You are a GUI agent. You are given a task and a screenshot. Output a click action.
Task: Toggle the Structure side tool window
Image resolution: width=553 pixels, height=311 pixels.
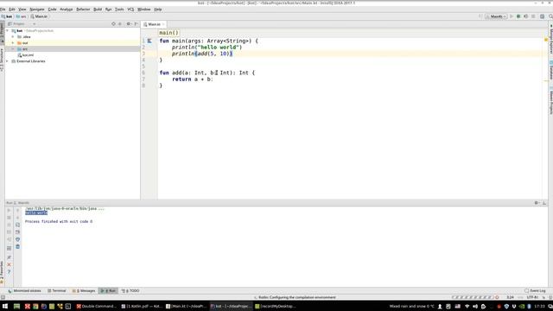tap(2, 60)
